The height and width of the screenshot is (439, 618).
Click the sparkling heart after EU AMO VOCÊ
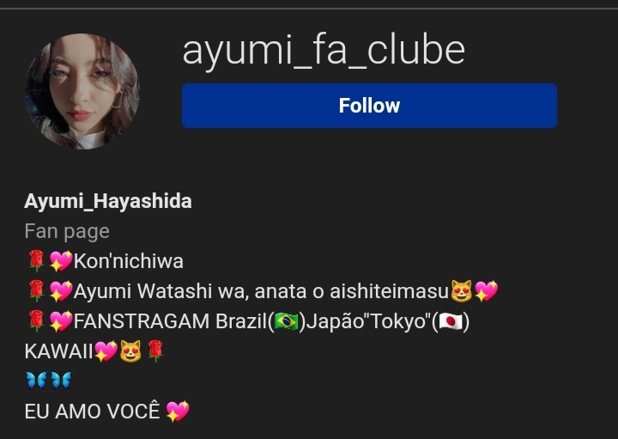point(178,412)
